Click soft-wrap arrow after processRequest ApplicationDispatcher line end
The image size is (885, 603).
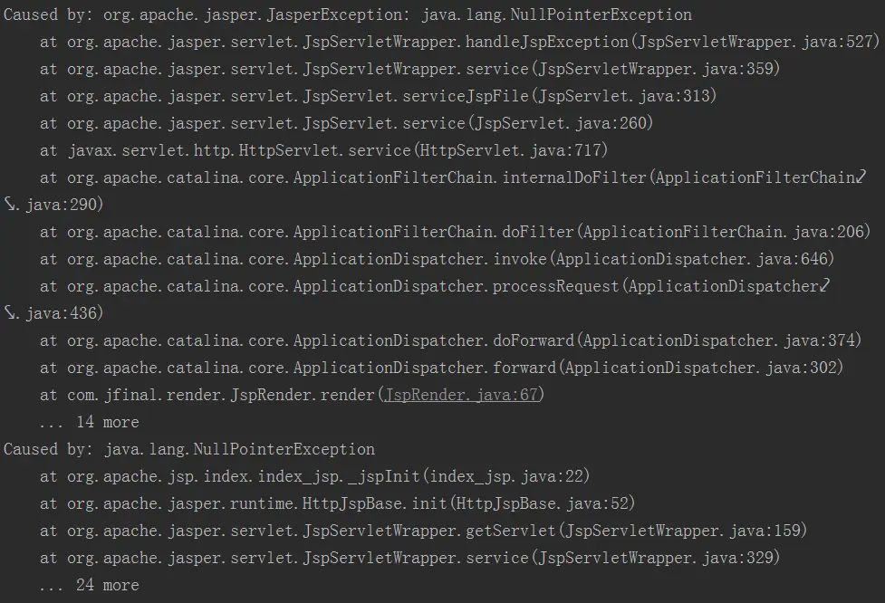pyautogui.click(x=824, y=286)
